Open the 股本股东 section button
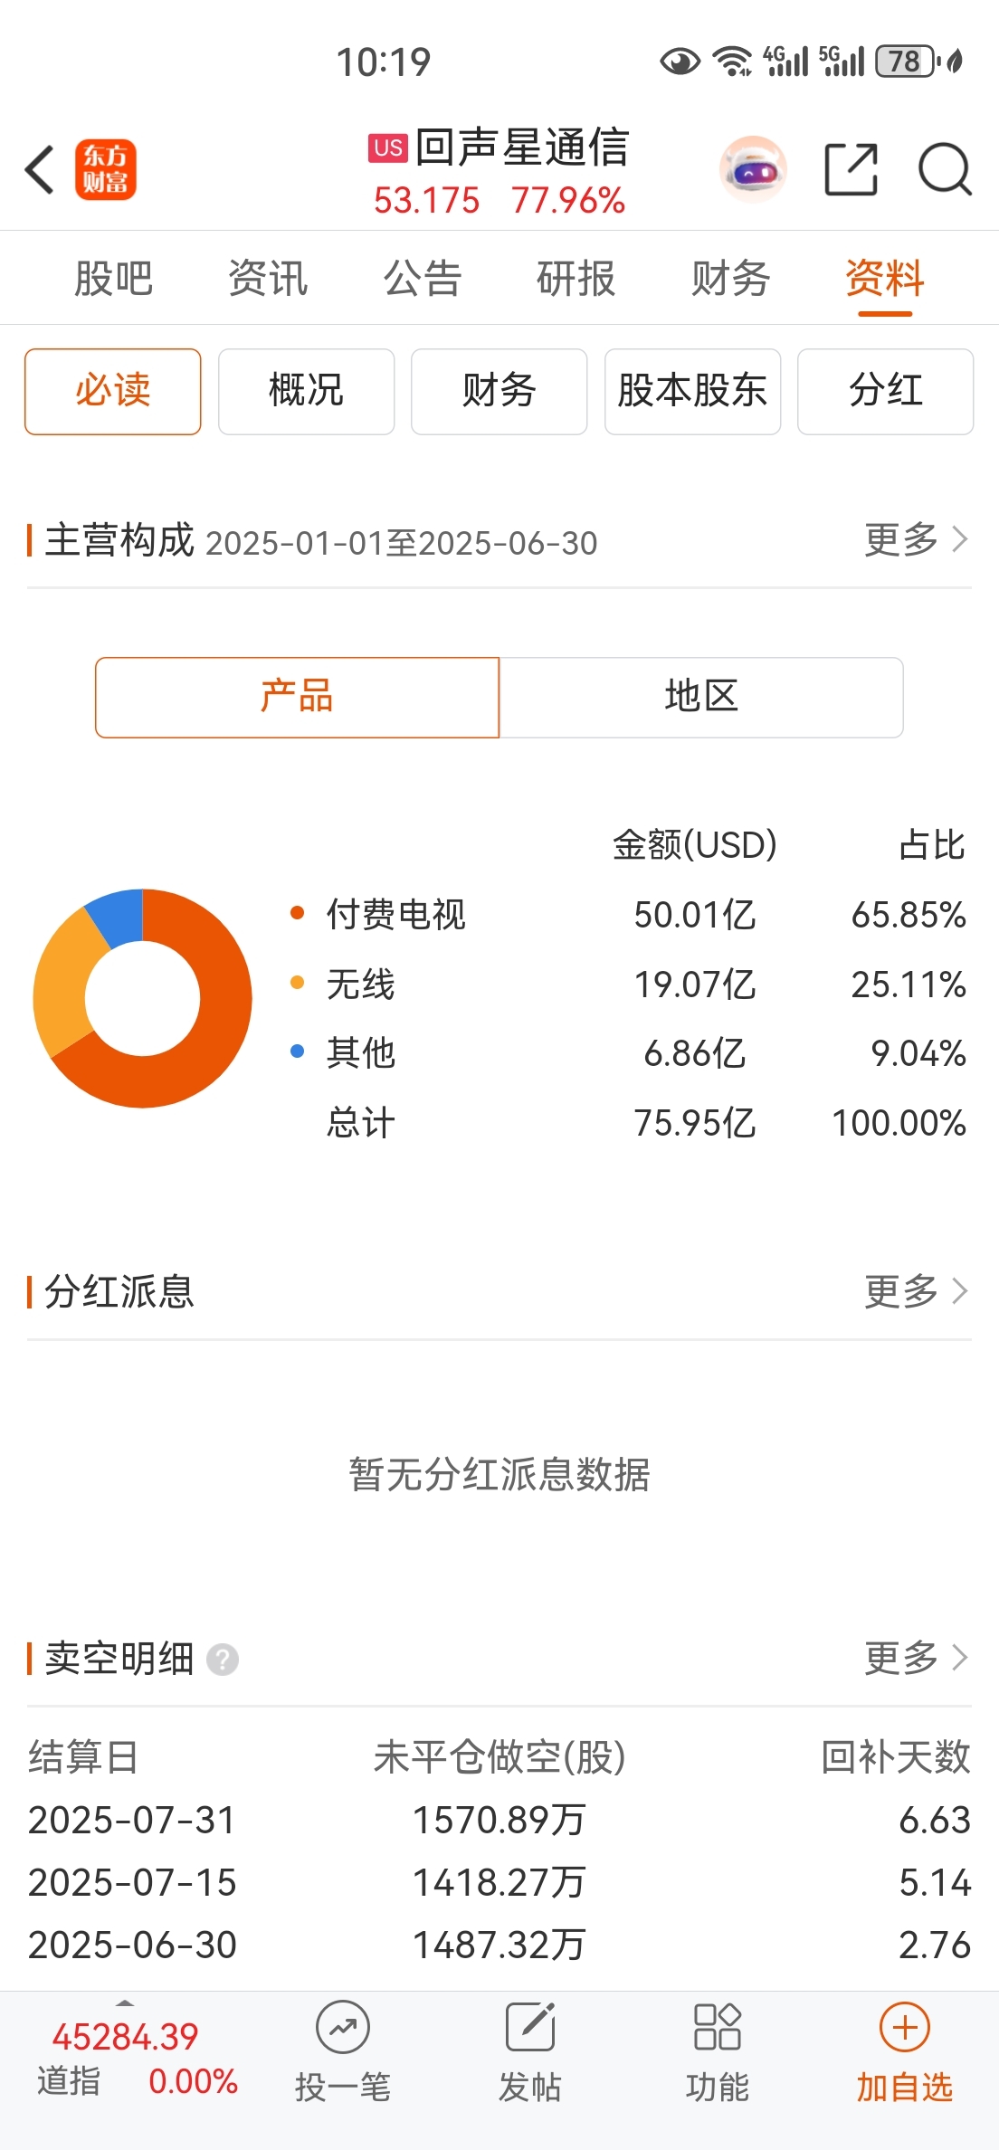This screenshot has height=2150, width=999. click(692, 392)
